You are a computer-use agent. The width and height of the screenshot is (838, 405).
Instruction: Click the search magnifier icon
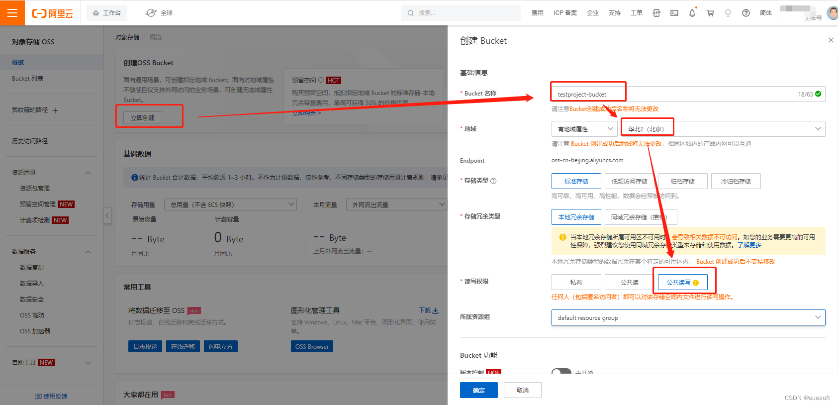[410, 13]
